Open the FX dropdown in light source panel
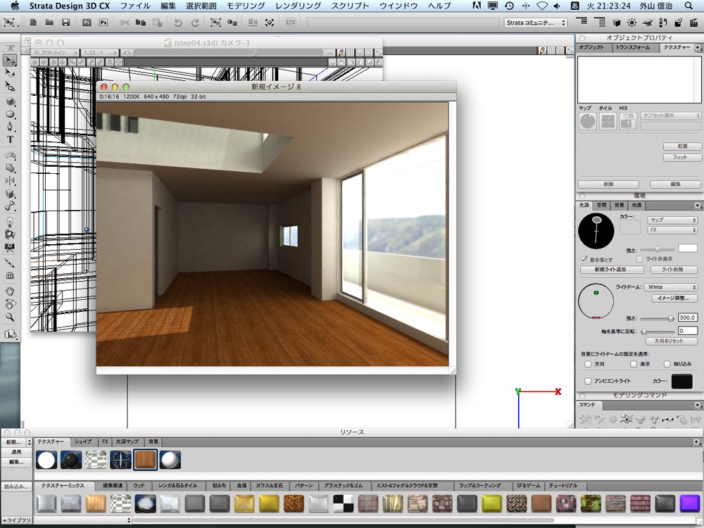704x528 pixels. pyautogui.click(x=672, y=230)
